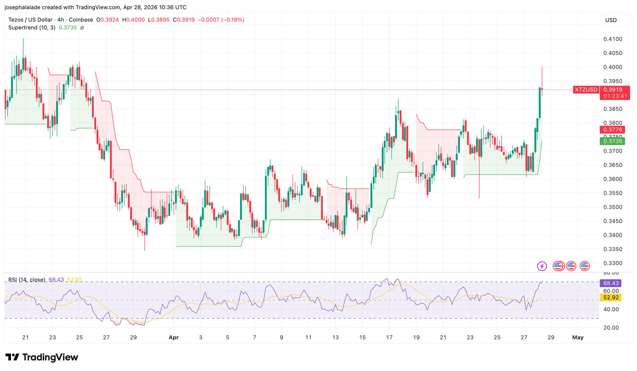Click the stacked US flag events icon

pyautogui.click(x=559, y=266)
